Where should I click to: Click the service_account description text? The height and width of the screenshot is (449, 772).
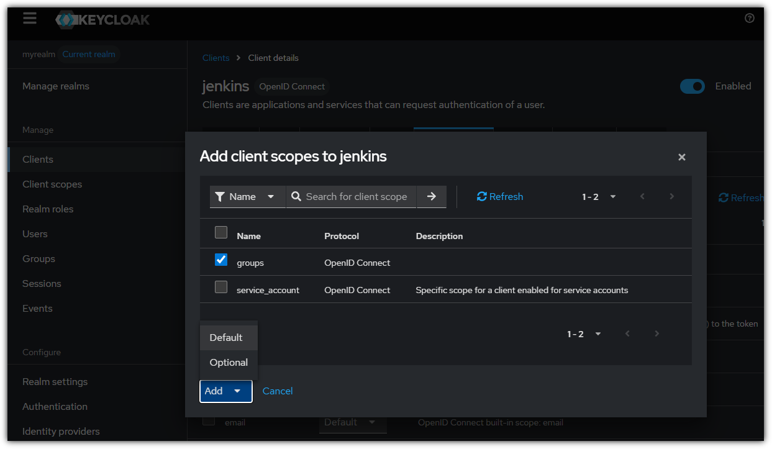click(522, 290)
